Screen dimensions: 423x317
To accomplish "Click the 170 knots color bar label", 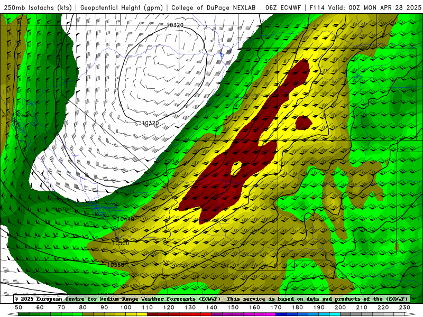I will [x=276, y=307].
